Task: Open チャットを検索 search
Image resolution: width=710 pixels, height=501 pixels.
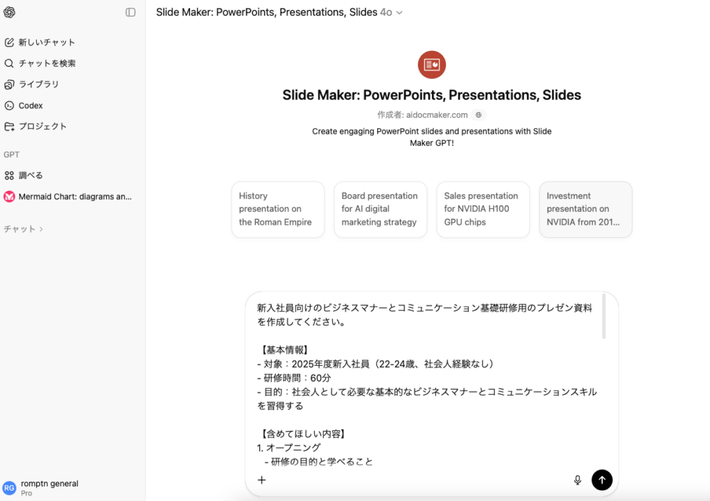Action: point(46,63)
